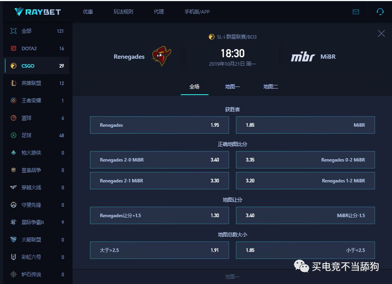This screenshot has width=392, height=284.
Task: Select the 王者荣耀 icon
Action: [x=14, y=100]
